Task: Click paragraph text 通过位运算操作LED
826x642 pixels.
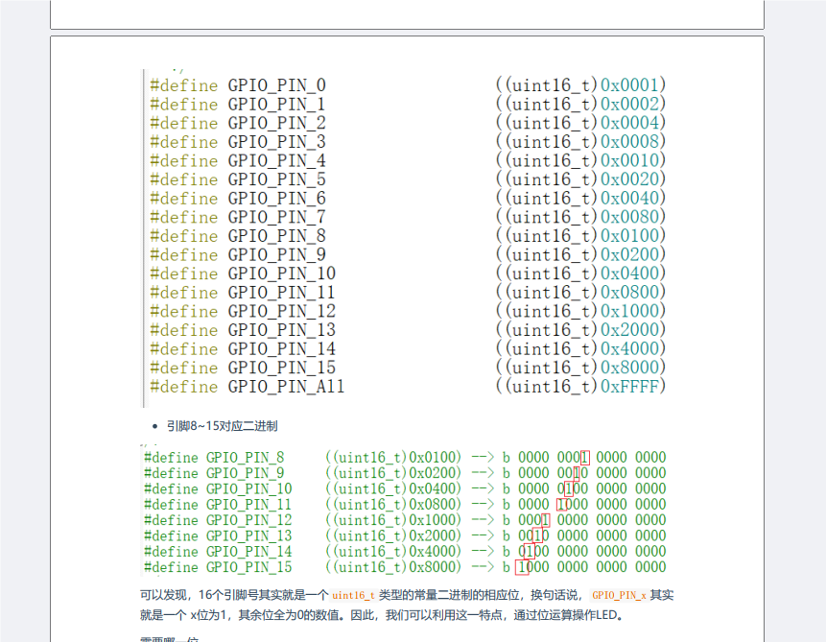Action: pyautogui.click(x=568, y=615)
